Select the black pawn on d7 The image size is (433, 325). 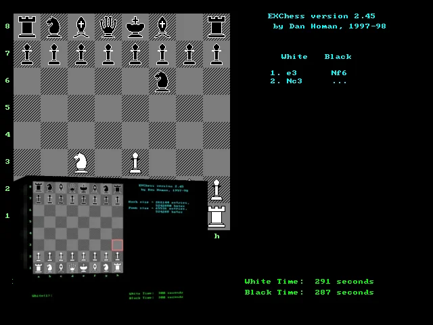point(108,54)
